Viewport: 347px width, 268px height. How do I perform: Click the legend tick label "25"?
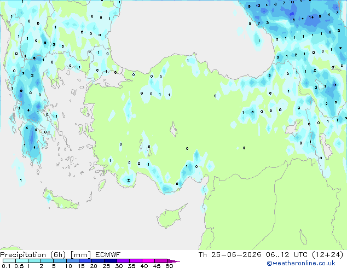pyautogui.click(x=106, y=266)
